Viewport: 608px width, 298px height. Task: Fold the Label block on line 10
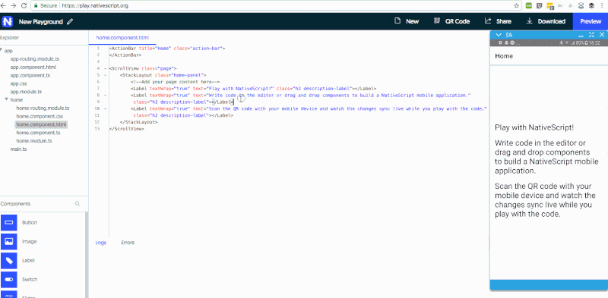coord(105,108)
